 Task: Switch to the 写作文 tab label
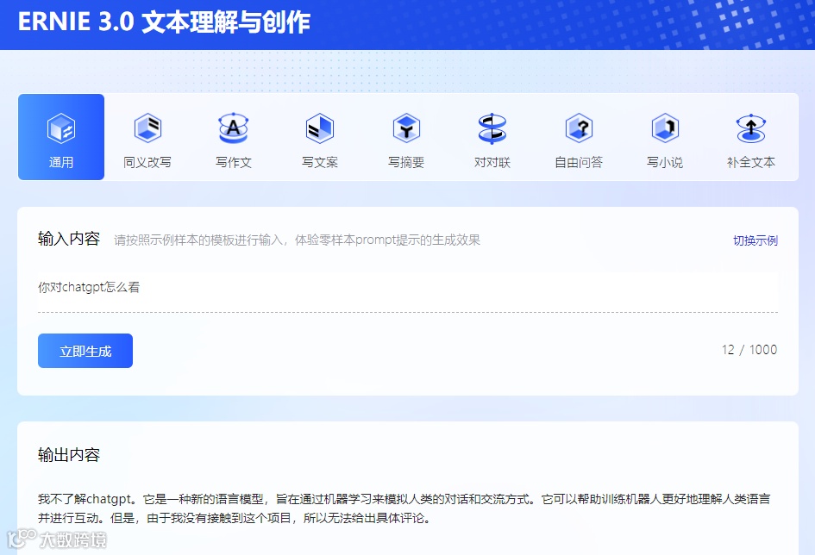[234, 163]
